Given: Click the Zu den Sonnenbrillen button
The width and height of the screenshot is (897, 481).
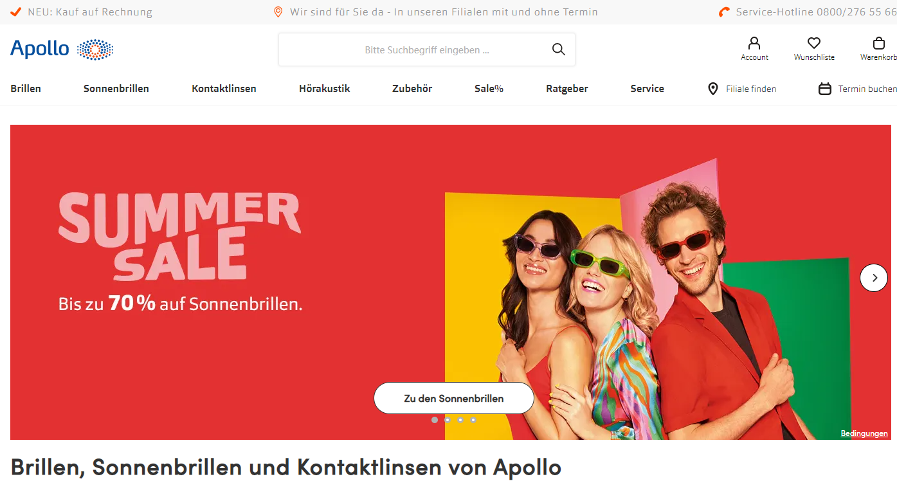Looking at the screenshot, I should point(454,398).
